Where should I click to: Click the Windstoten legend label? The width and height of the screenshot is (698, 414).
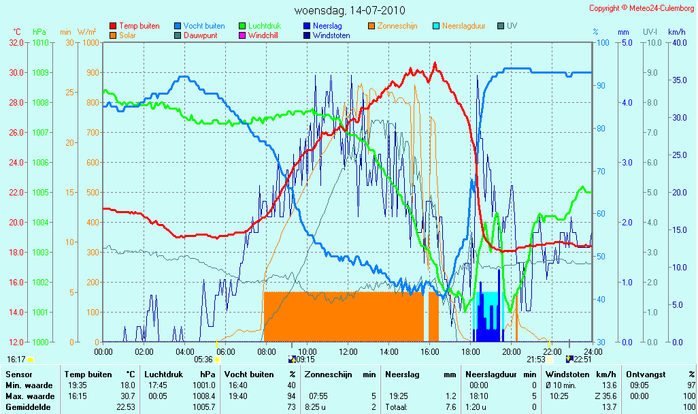click(x=331, y=35)
